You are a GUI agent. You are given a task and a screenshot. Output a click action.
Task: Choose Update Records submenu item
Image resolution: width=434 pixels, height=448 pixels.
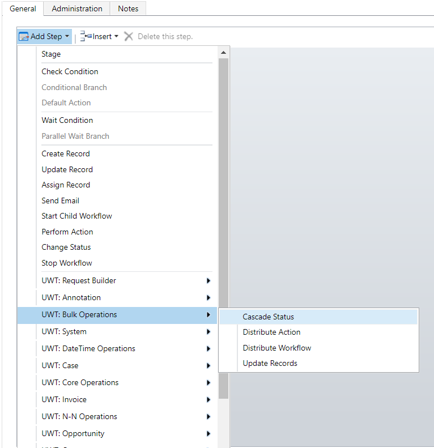[270, 364]
